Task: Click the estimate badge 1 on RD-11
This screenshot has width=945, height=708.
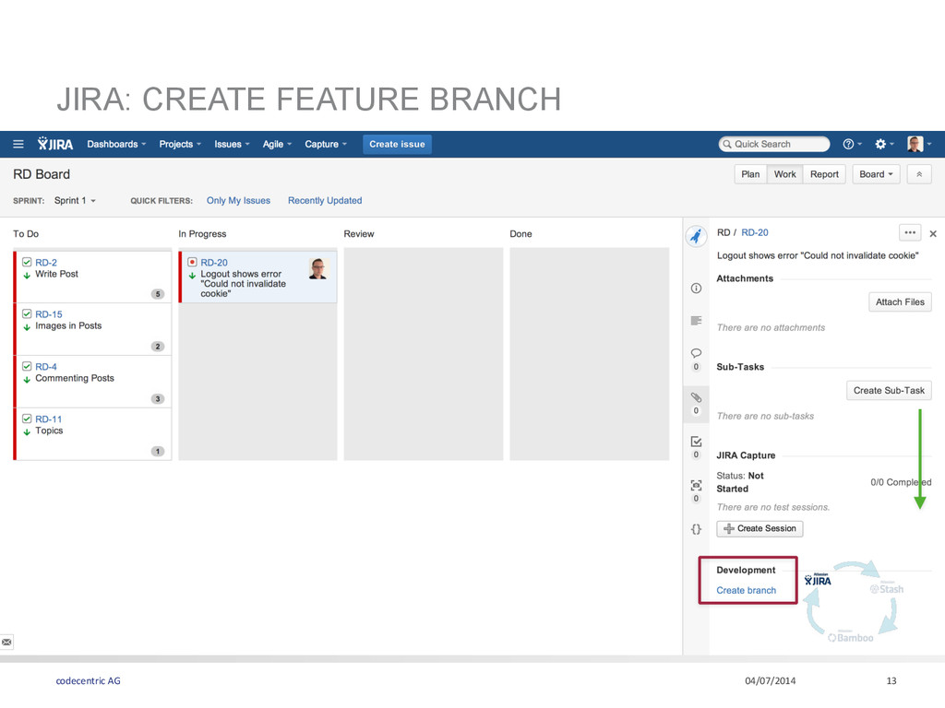Action: click(158, 451)
